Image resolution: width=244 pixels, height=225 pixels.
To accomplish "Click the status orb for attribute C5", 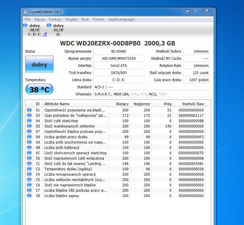I will click(x=29, y=180).
